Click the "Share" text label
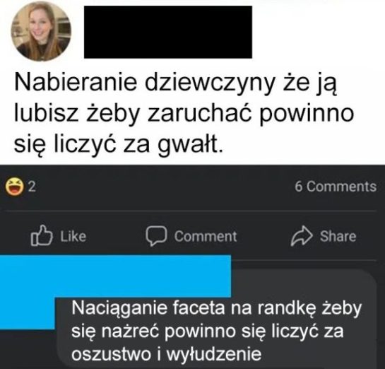Screen dimensions: 385x369 (338, 236)
